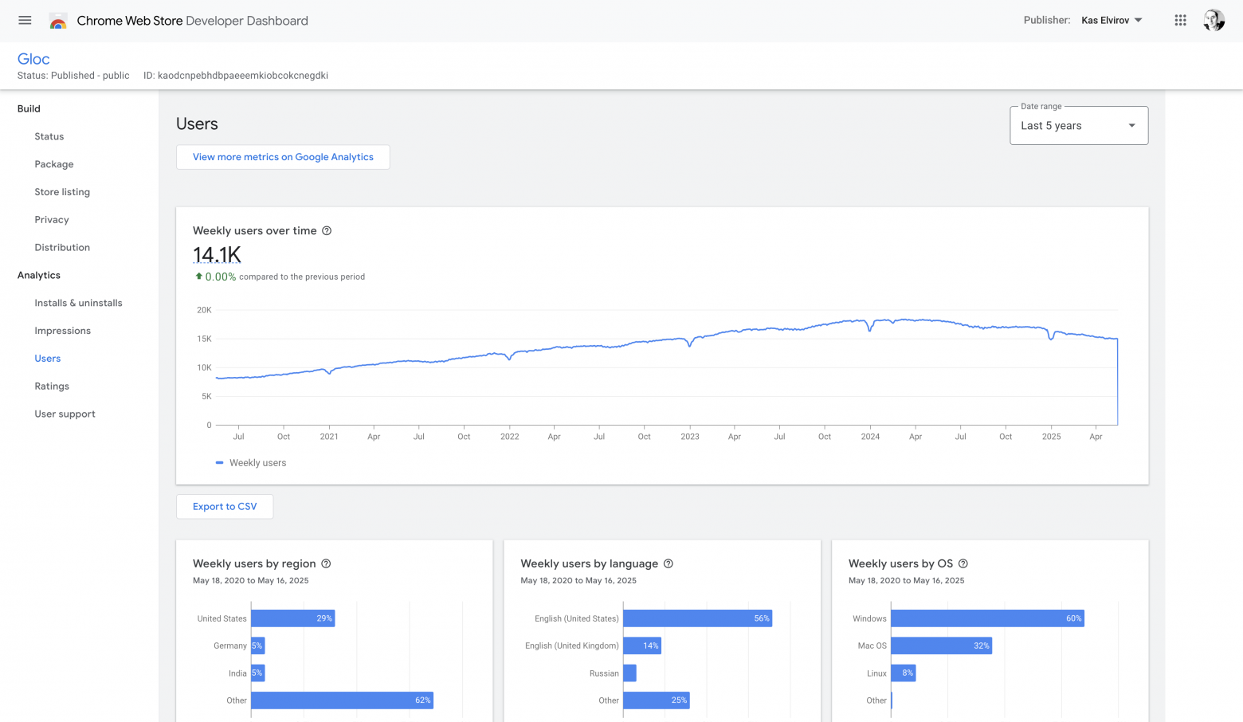Open help for Weekly users by OS
The width and height of the screenshot is (1243, 722).
(963, 563)
